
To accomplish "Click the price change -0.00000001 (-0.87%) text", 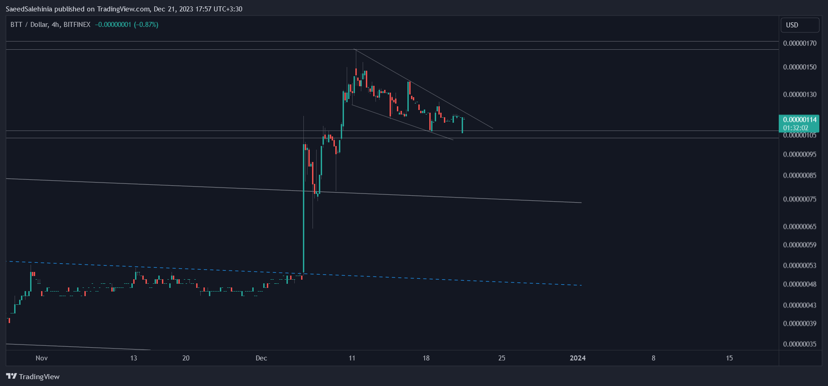I will [127, 25].
